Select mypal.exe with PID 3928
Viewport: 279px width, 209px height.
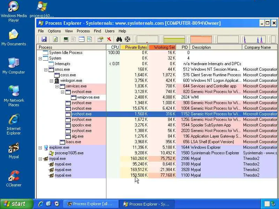pos(157,170)
